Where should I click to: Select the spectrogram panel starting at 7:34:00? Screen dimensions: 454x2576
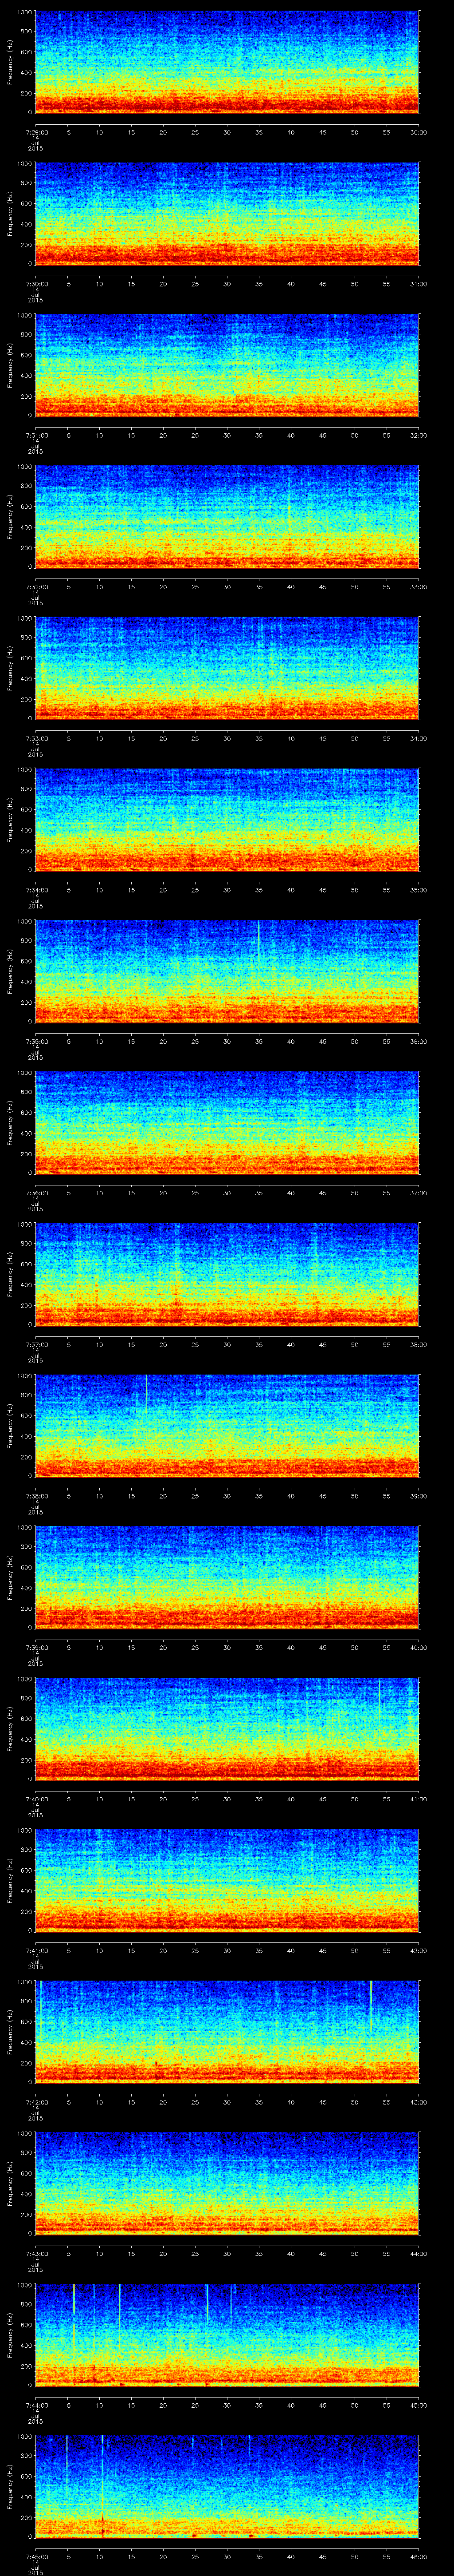(x=227, y=819)
